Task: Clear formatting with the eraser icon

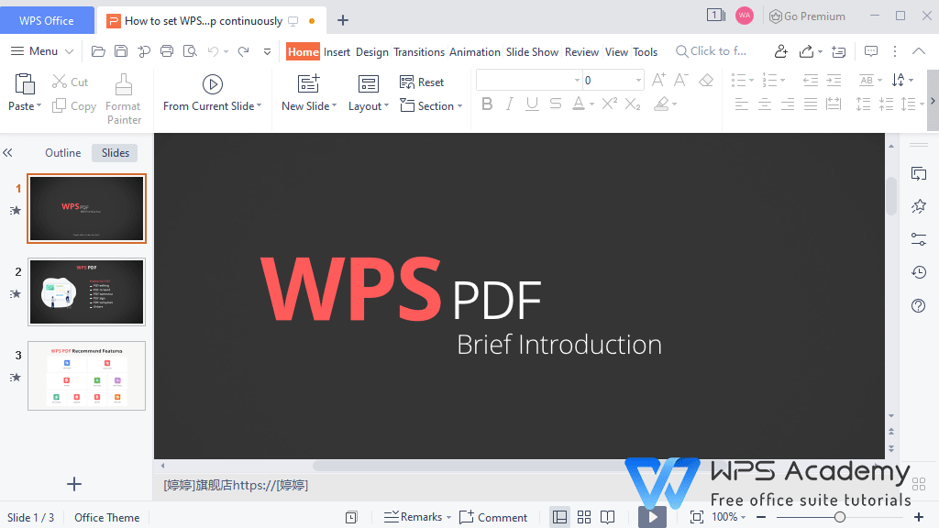Action: coord(706,80)
